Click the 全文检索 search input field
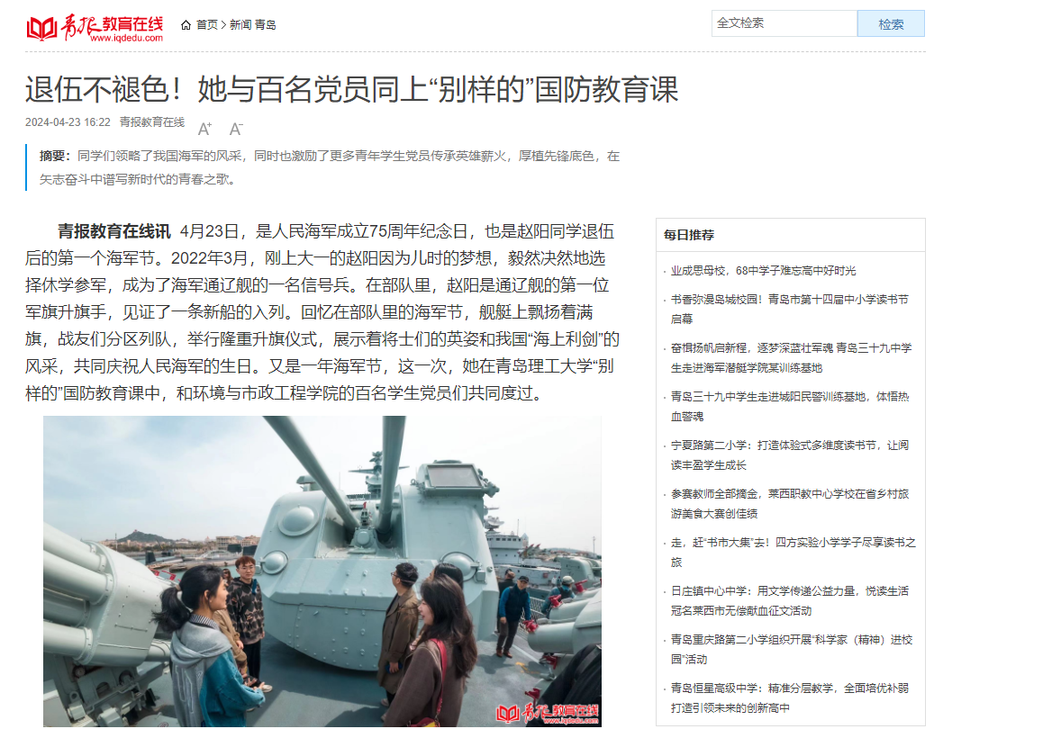The height and width of the screenshot is (729, 1061). click(784, 23)
